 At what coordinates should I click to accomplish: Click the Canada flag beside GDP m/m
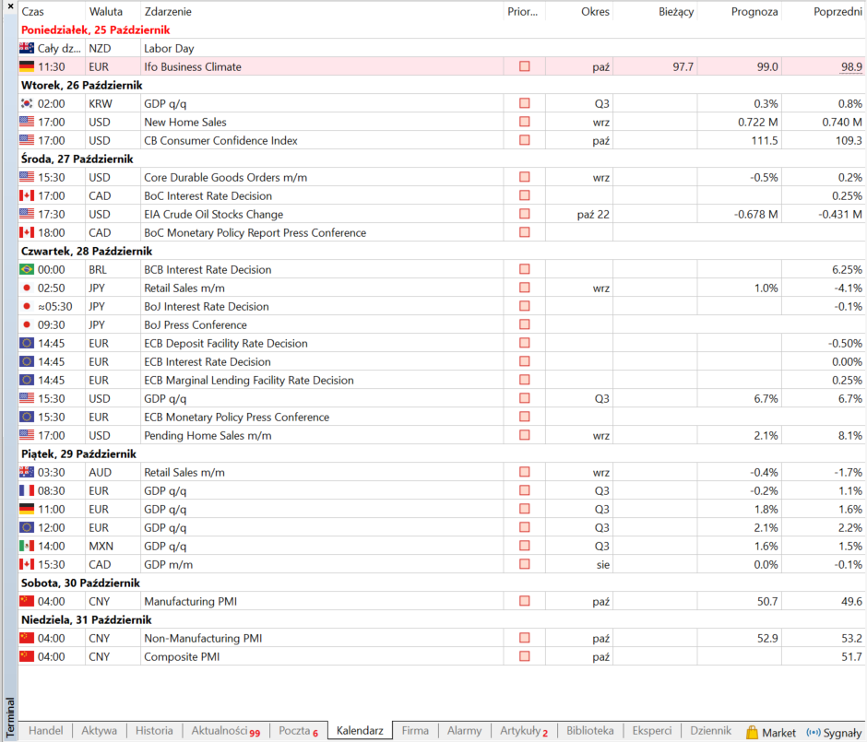(27, 564)
